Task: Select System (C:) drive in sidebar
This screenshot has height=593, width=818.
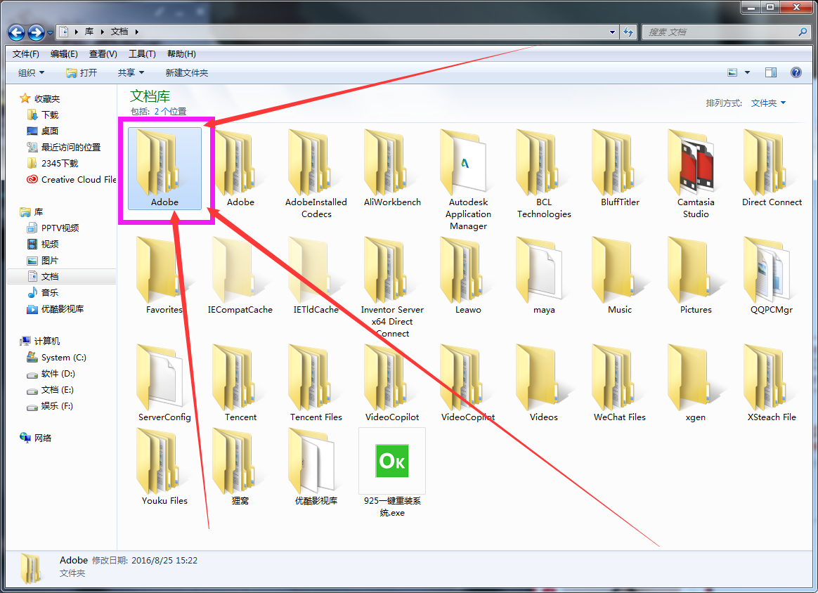Action: point(63,358)
